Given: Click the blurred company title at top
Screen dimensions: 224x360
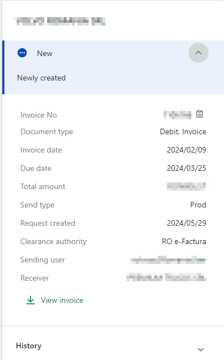Looking at the screenshot, I should [x=60, y=21].
